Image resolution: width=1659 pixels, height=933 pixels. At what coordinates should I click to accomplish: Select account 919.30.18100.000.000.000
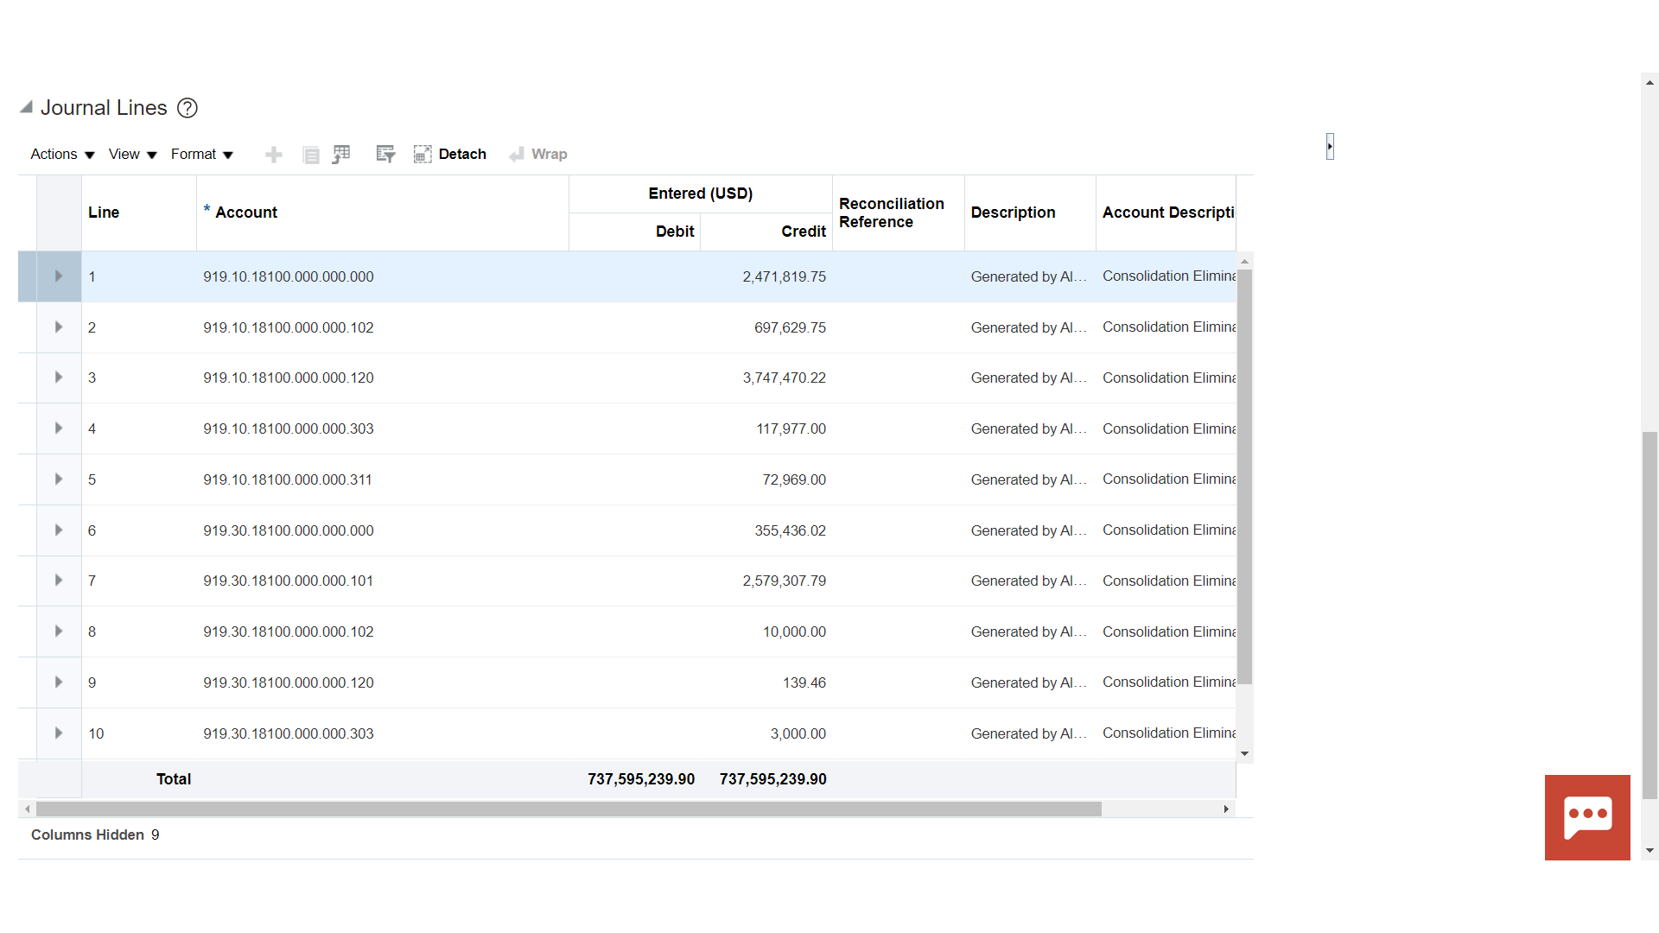pyautogui.click(x=289, y=530)
